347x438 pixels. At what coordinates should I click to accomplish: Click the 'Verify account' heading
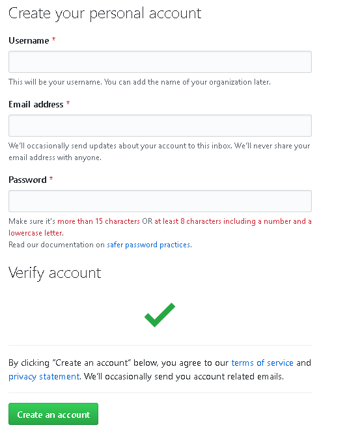(55, 273)
